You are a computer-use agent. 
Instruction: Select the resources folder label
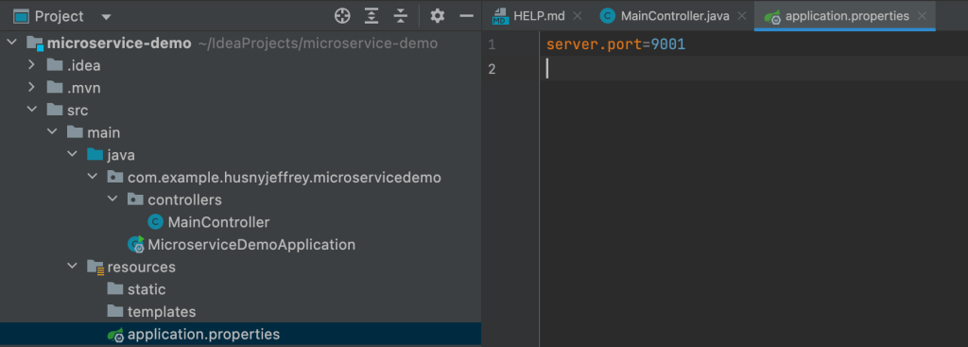tap(142, 268)
